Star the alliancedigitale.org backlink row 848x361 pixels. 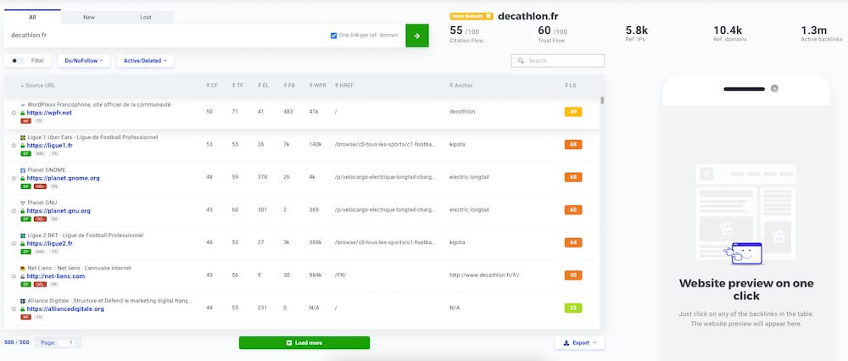[14, 309]
